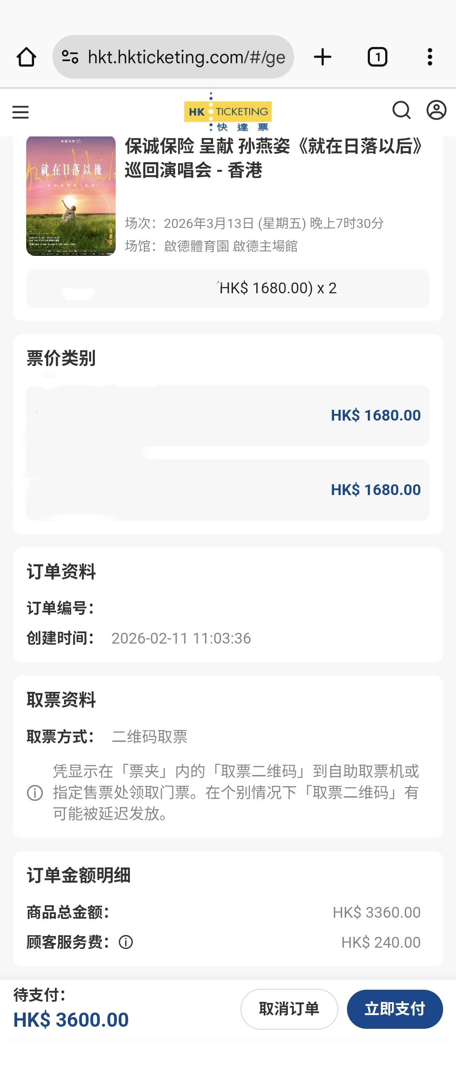The width and height of the screenshot is (456, 1065).
Task: Open the user account icon
Action: click(436, 111)
